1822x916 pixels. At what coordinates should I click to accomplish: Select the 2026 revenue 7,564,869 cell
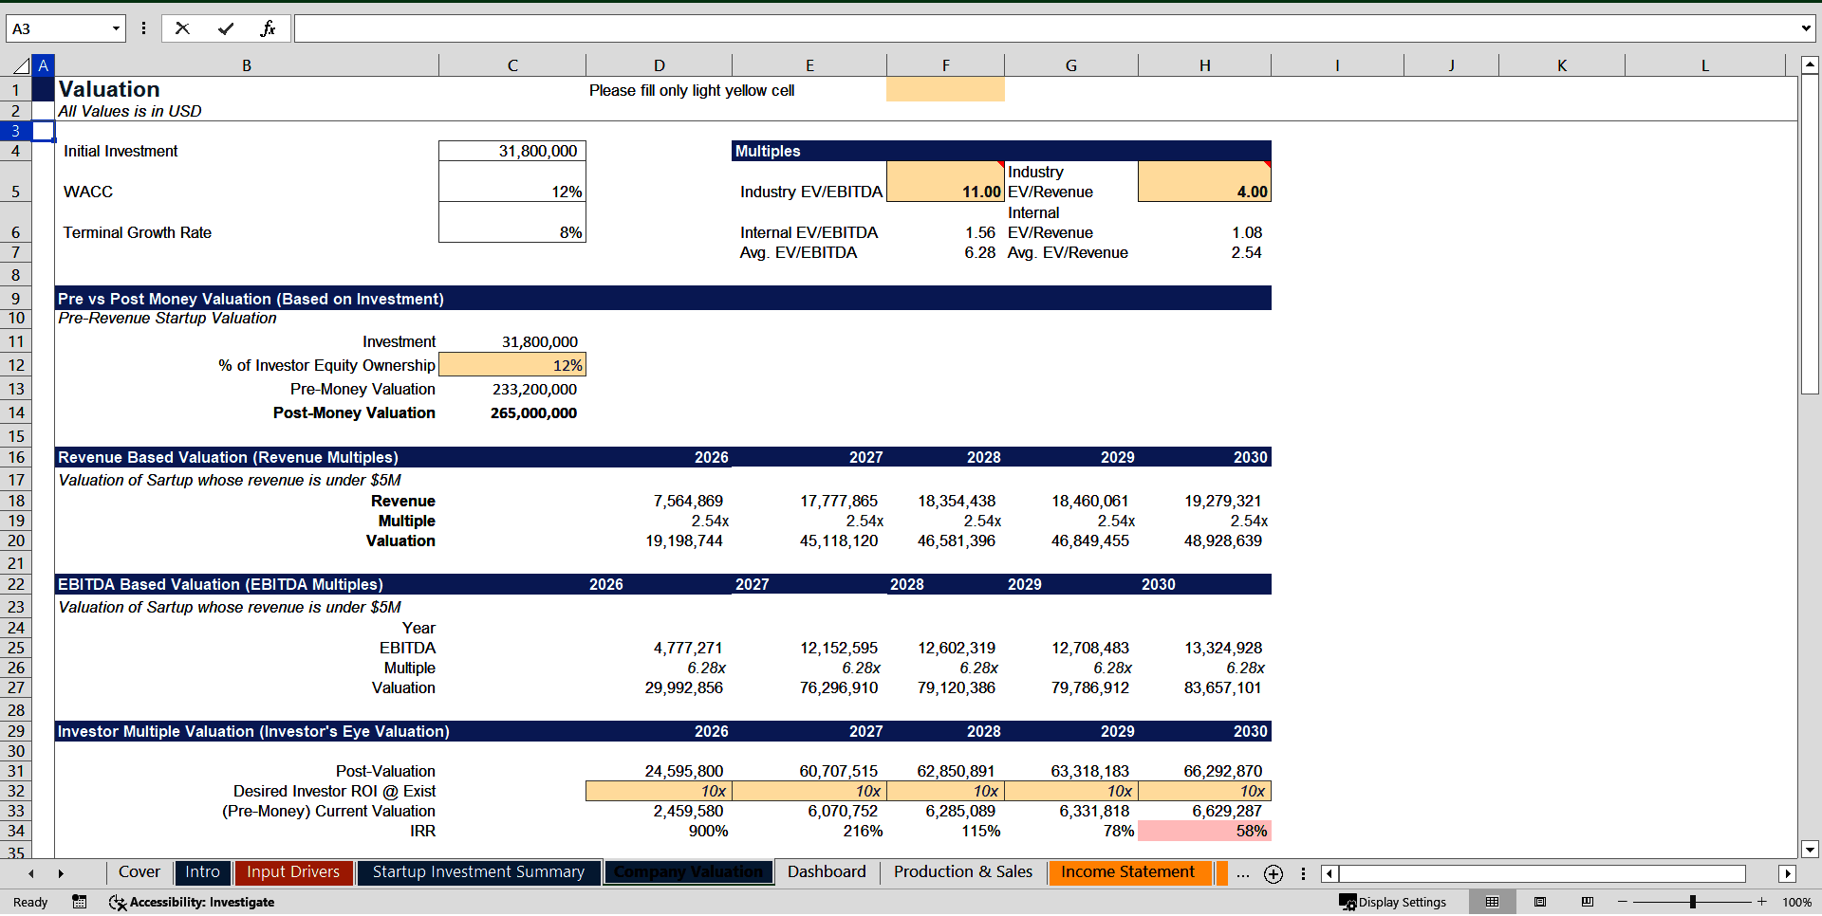click(659, 501)
